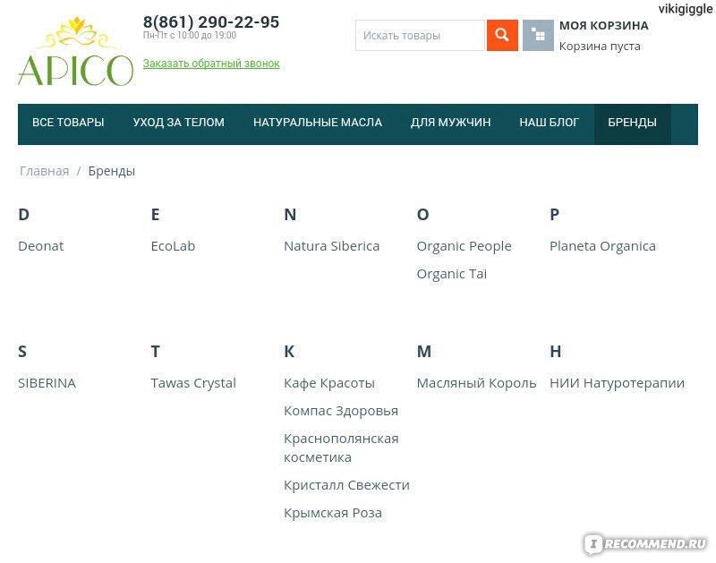
Task: Open the Natura Siberica brand
Action: pyautogui.click(x=331, y=246)
